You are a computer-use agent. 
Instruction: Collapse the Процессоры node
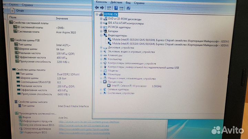pyautogui.click(x=101, y=82)
